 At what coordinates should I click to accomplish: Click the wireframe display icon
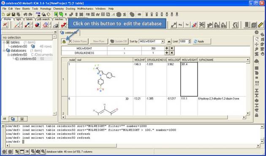pyautogui.click(x=17, y=25)
